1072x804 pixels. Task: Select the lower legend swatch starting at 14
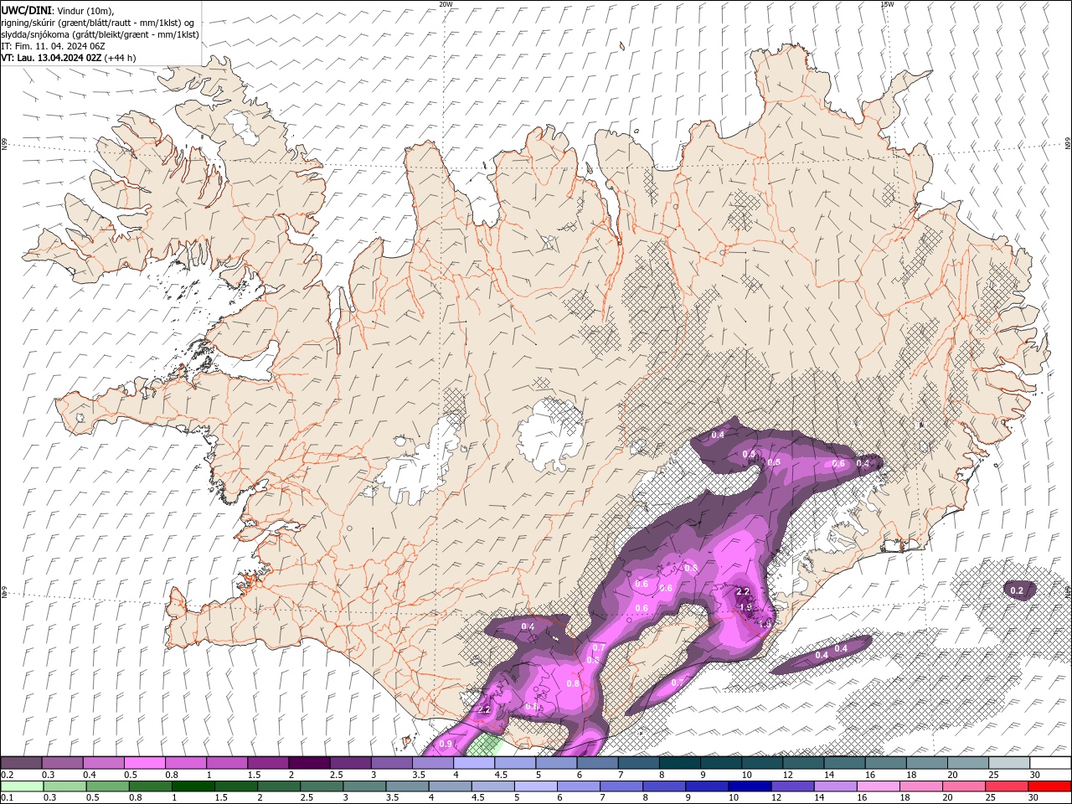[x=836, y=786]
